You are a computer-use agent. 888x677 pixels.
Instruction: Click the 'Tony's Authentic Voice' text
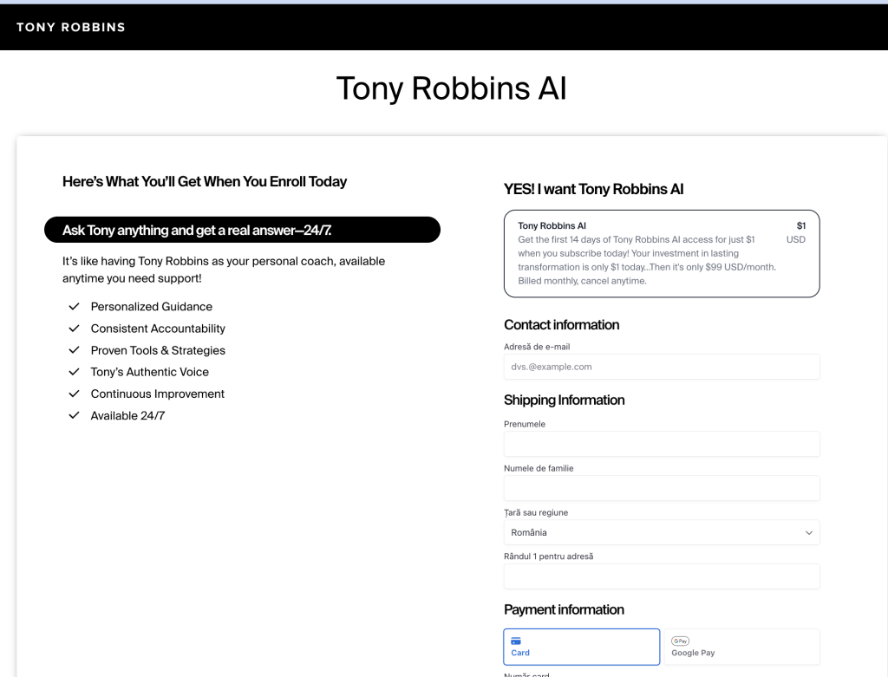click(149, 372)
